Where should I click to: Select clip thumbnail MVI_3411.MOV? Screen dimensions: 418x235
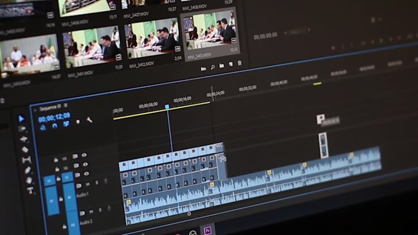pyautogui.click(x=92, y=47)
